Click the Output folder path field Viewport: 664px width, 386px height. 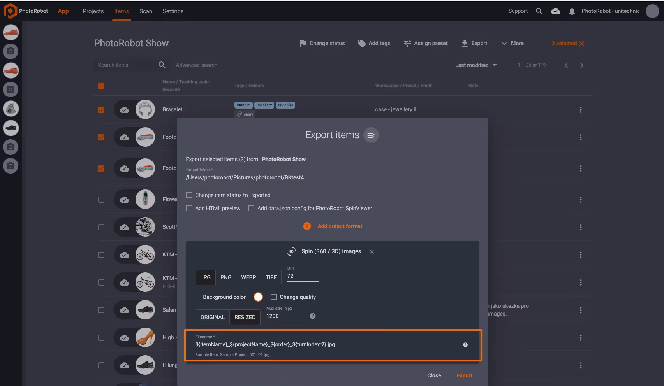click(x=332, y=177)
